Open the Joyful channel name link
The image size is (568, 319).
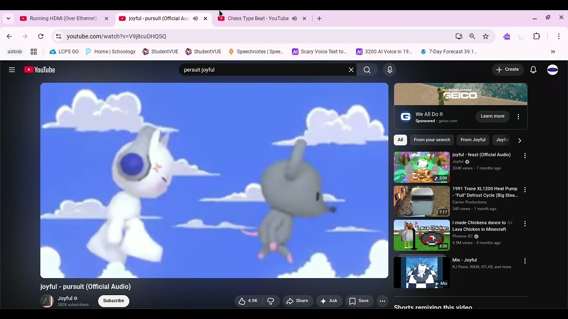[x=65, y=299]
